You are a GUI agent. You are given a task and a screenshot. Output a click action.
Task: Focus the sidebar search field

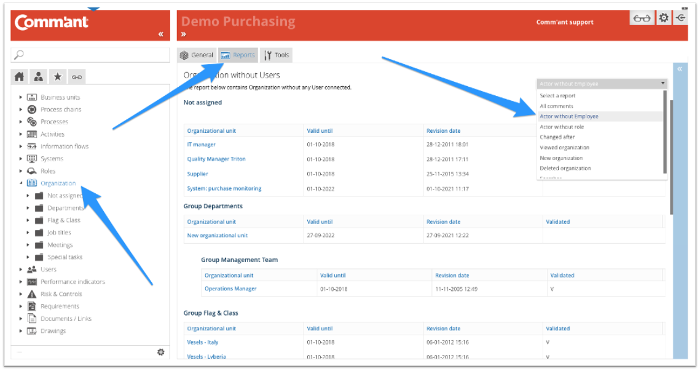[x=90, y=55]
